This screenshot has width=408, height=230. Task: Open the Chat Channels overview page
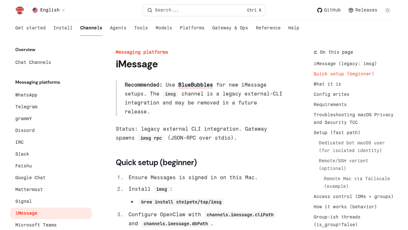pos(33,62)
